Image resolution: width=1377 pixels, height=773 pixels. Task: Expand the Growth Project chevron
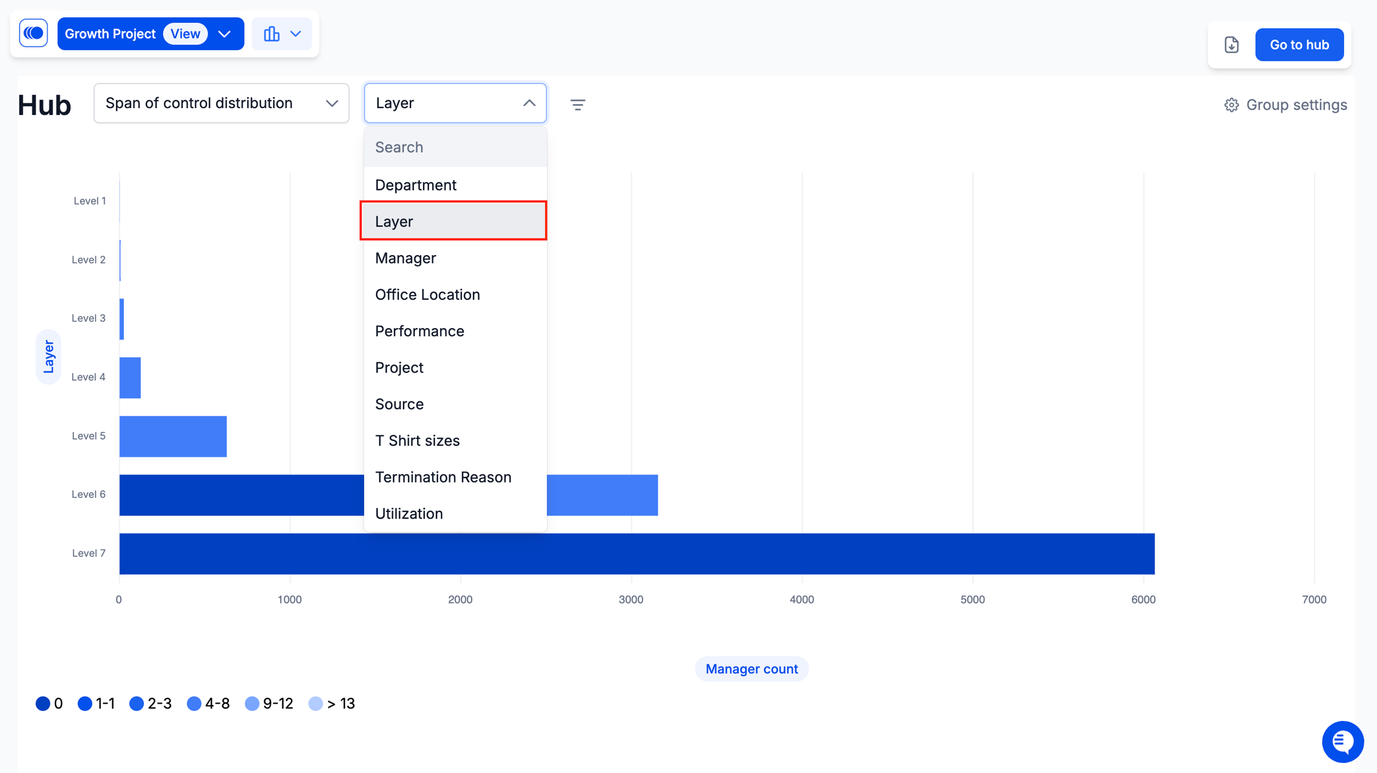(225, 34)
